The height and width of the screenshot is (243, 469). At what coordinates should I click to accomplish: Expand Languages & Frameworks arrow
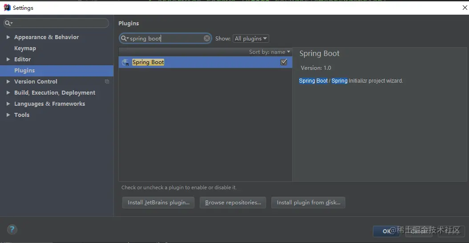(x=8, y=104)
